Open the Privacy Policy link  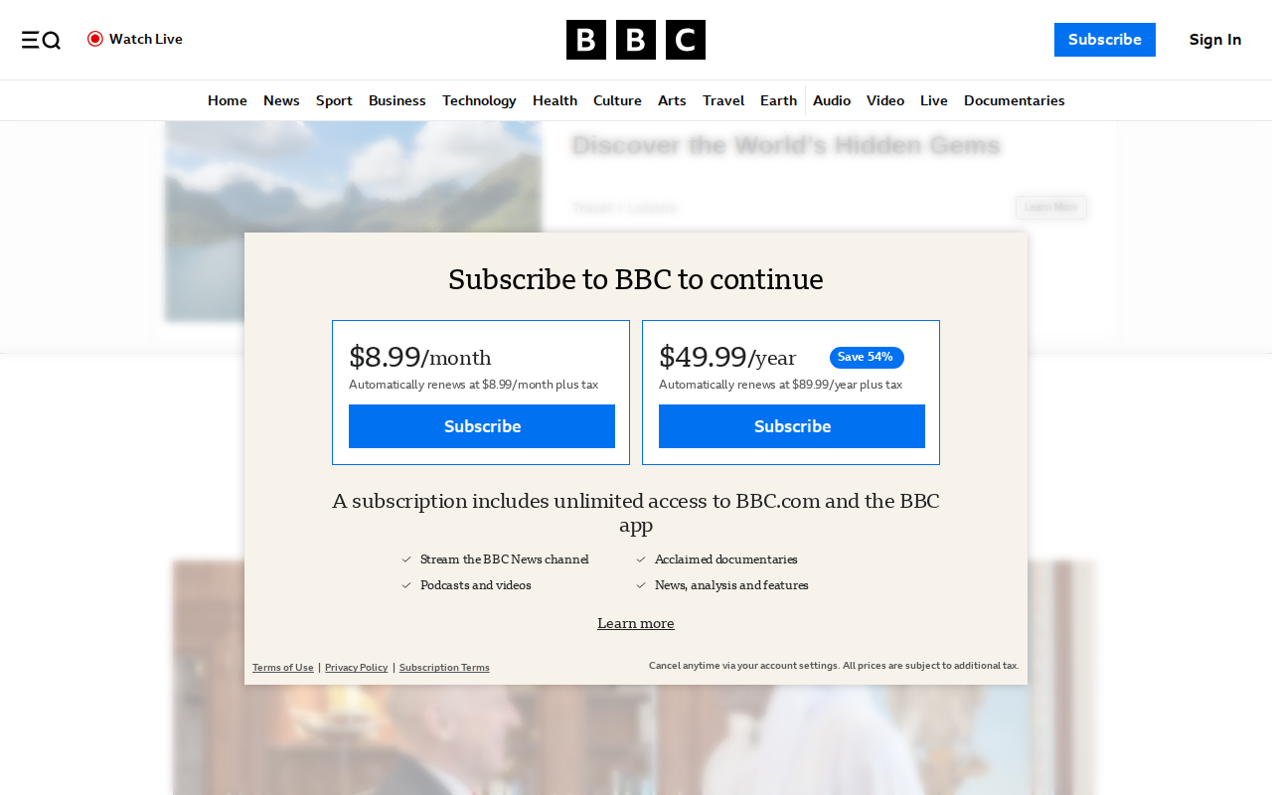357,668
